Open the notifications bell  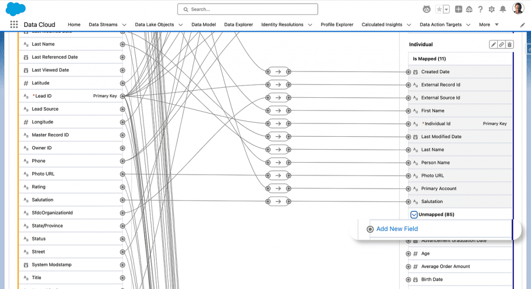[502, 9]
